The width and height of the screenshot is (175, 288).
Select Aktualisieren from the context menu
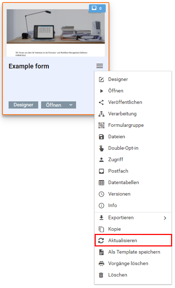point(133,240)
